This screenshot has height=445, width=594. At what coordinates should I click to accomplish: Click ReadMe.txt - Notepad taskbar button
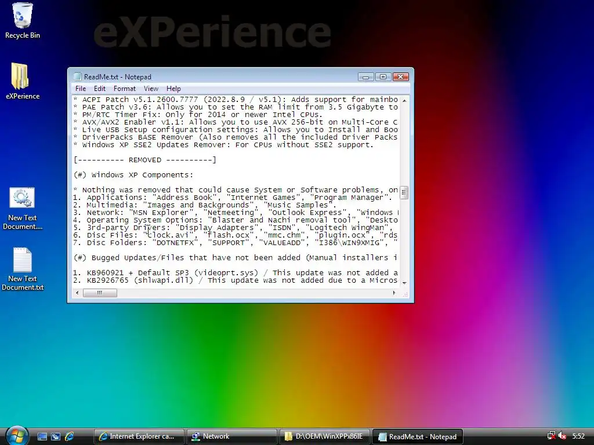(x=418, y=436)
